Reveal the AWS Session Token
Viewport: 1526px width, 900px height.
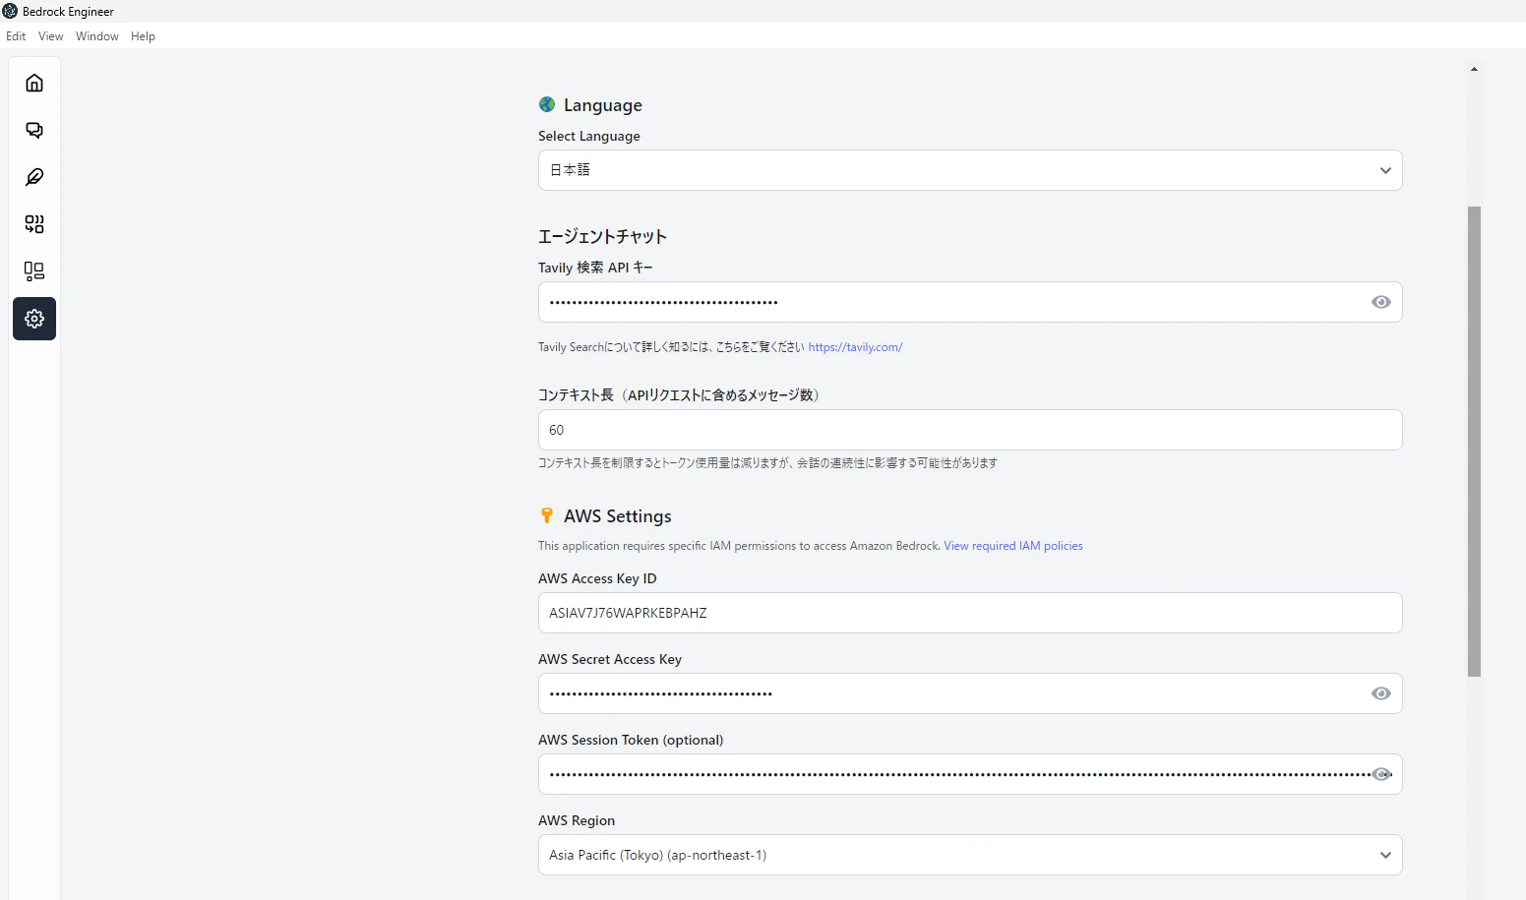tap(1380, 774)
